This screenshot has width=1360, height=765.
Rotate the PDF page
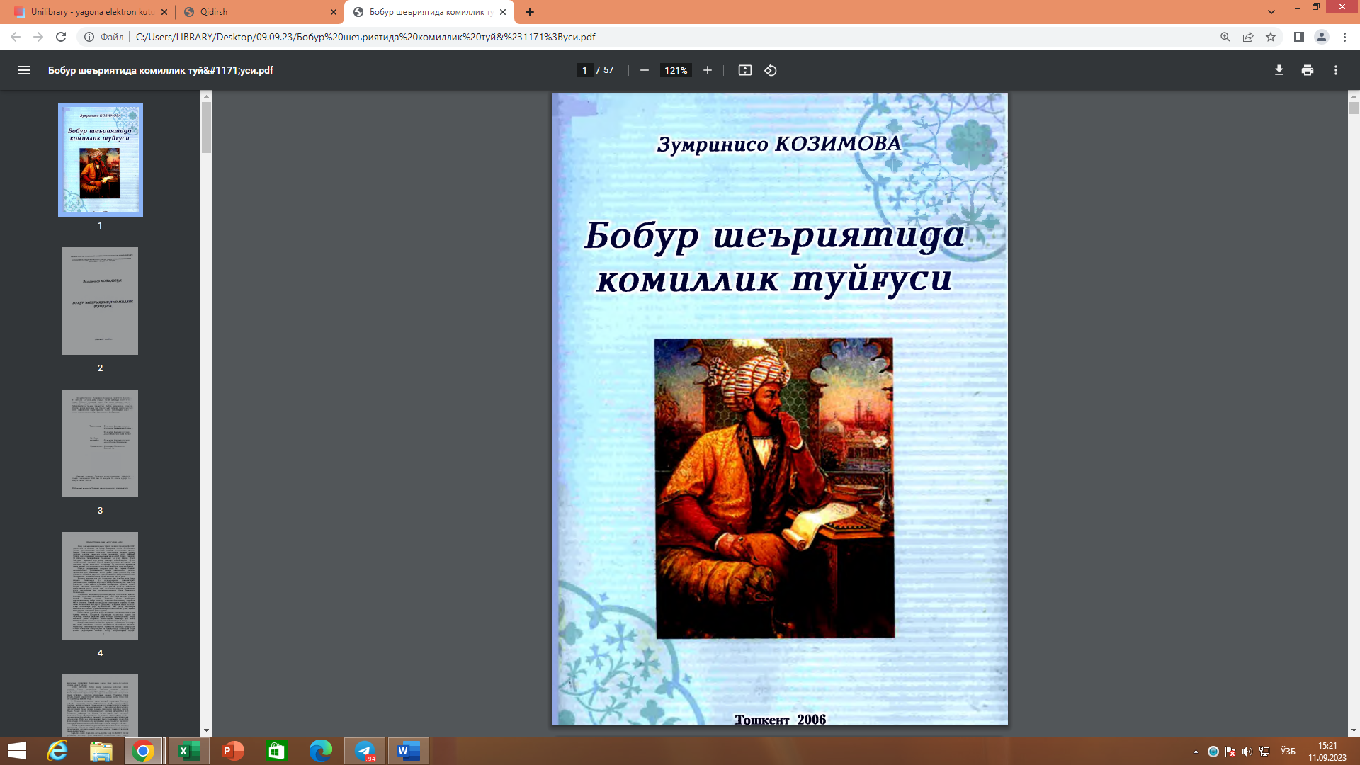point(771,70)
